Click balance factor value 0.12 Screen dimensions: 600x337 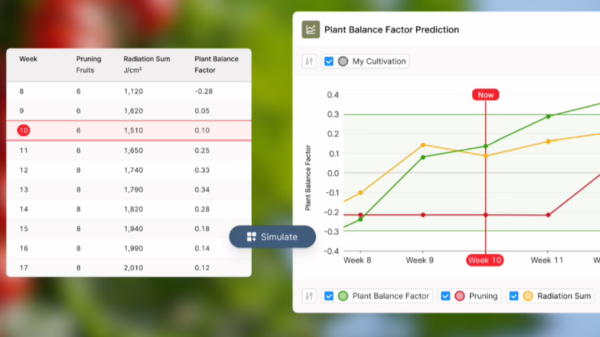point(202,268)
